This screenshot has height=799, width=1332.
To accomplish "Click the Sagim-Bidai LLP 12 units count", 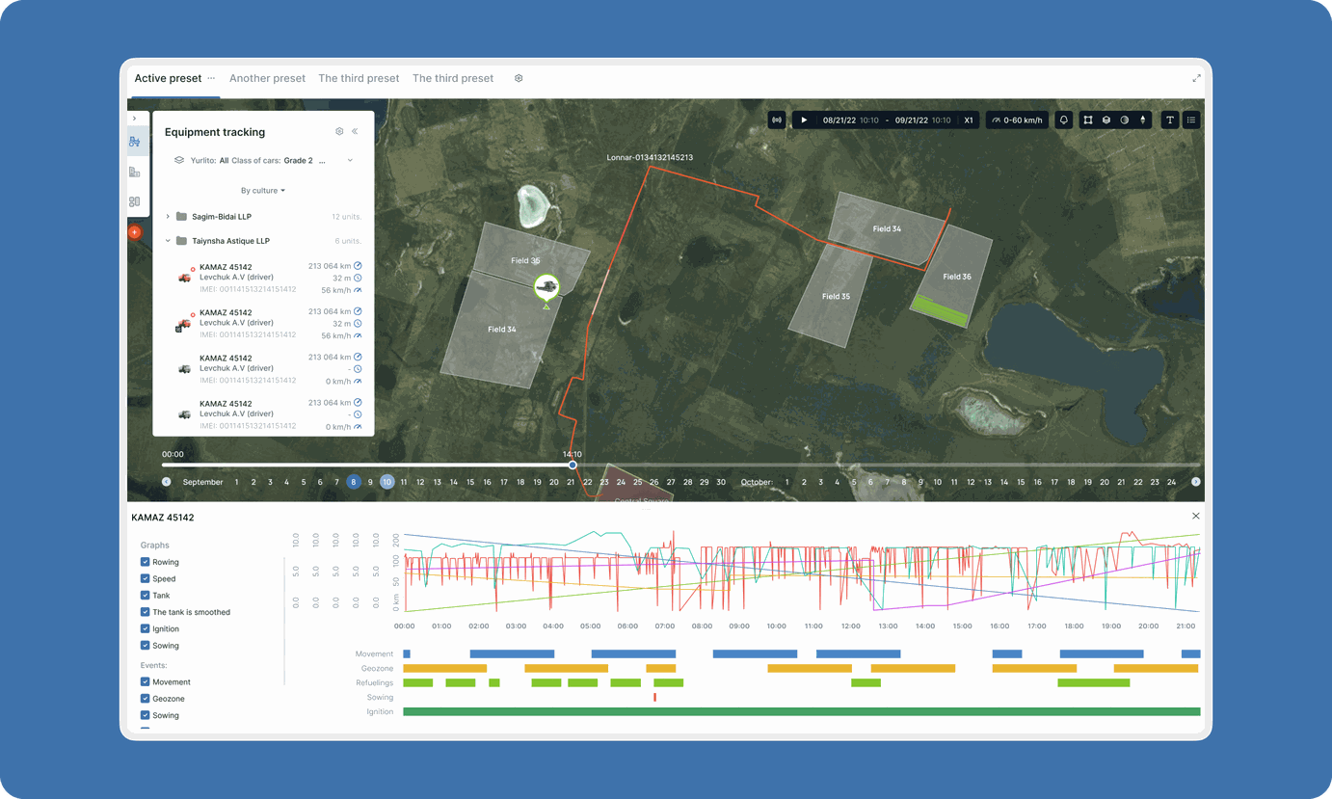I will click(x=346, y=217).
